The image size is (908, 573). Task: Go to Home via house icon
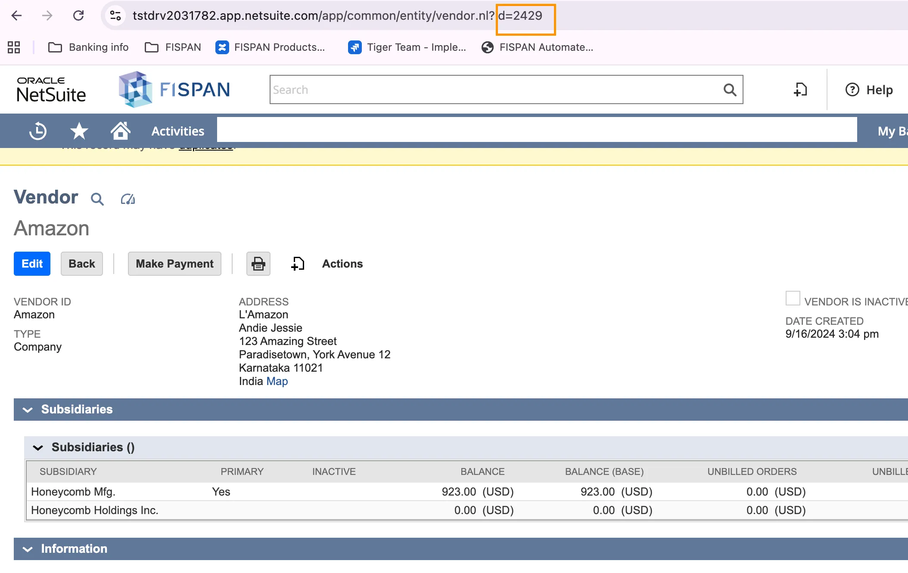tap(120, 131)
